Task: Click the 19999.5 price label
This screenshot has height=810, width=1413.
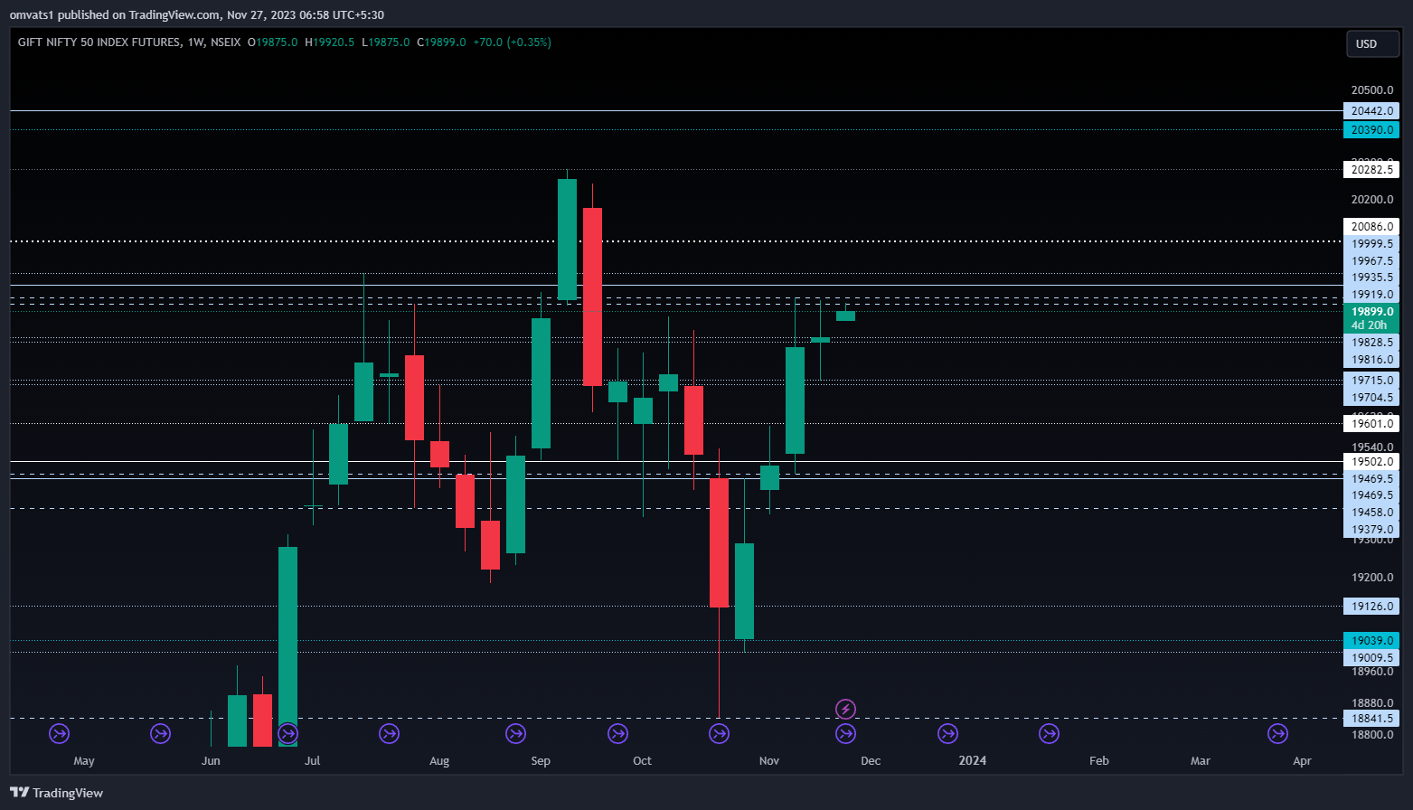Action: click(1371, 244)
